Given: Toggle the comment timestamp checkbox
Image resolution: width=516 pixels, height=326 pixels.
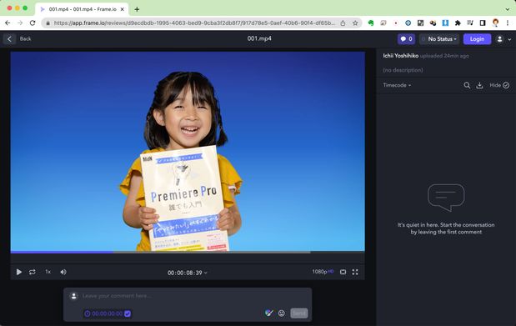Looking at the screenshot, I should (x=128, y=313).
